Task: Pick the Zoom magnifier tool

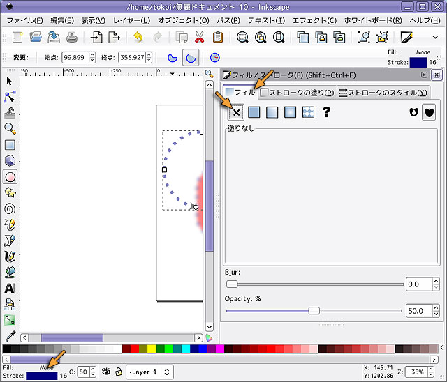Action: [10, 128]
